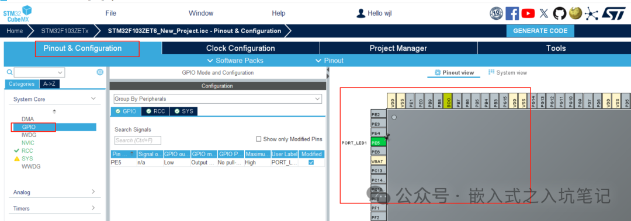Open the RCC configuration tab

coord(156,111)
